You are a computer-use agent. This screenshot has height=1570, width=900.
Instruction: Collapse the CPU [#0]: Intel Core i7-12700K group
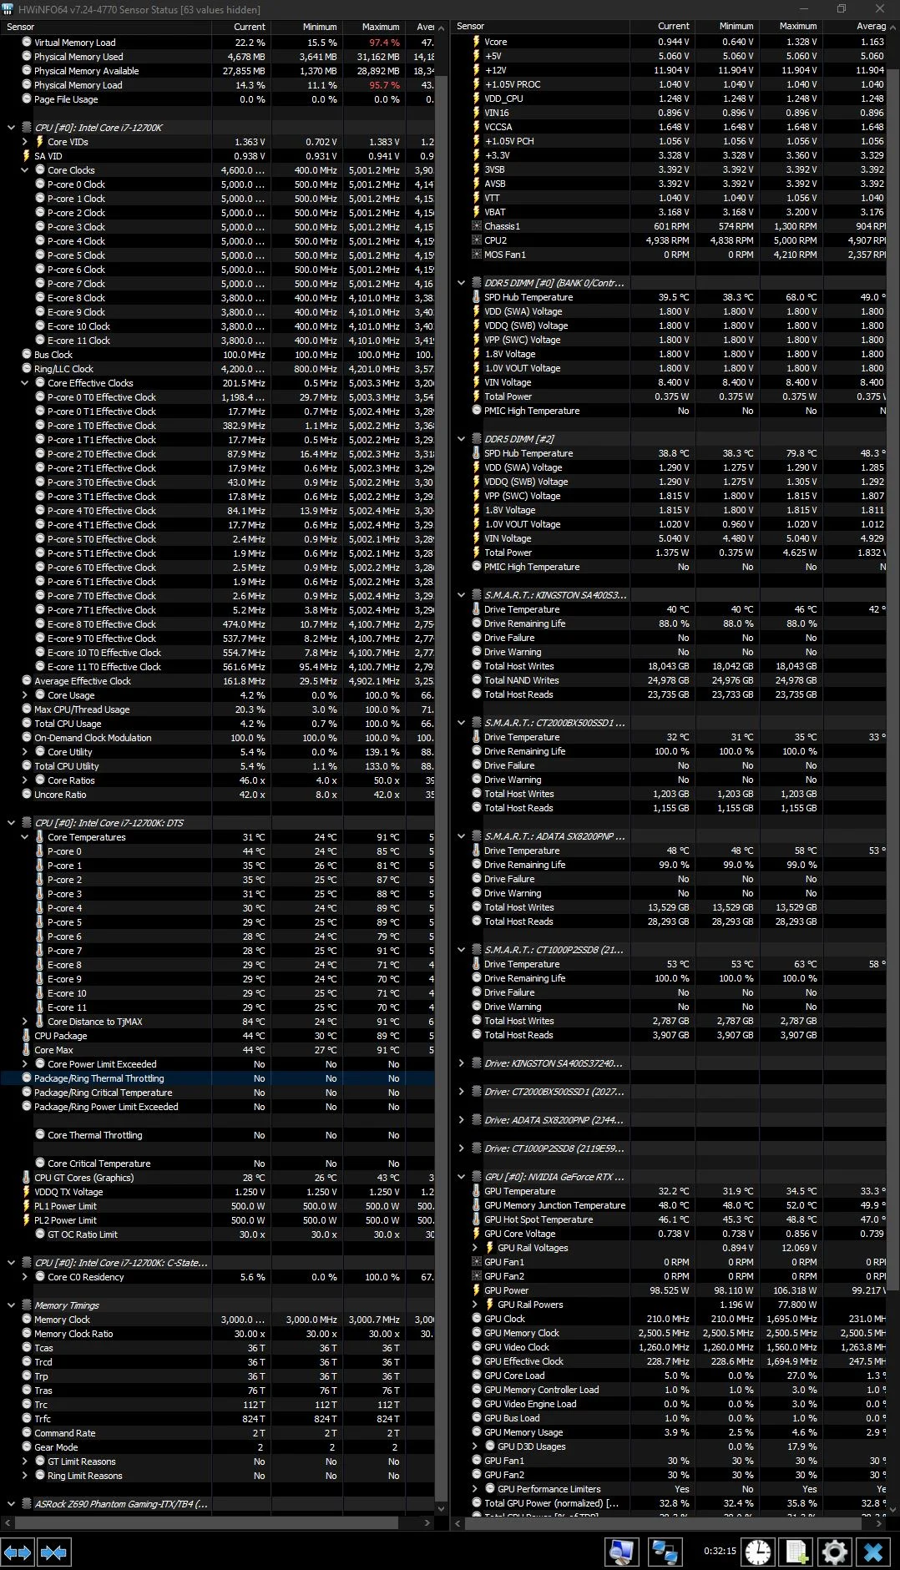11,128
